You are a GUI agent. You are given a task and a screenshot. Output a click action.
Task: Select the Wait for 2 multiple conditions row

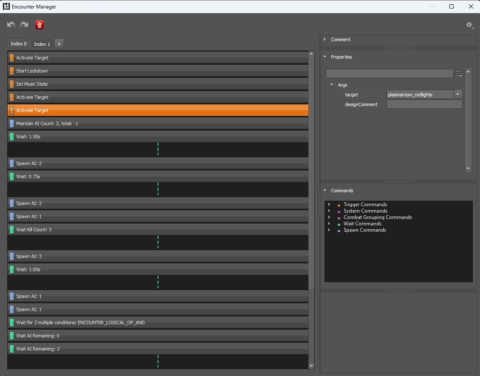pos(158,323)
